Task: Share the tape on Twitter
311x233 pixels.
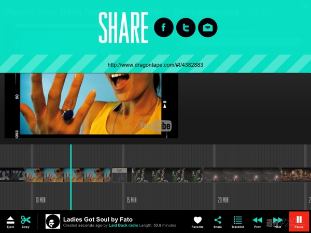Action: click(x=186, y=28)
